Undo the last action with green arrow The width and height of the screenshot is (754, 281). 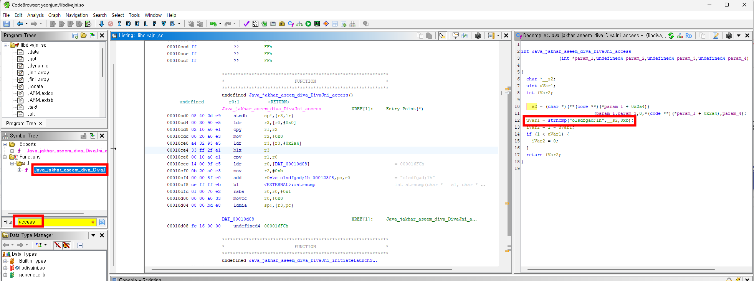click(213, 24)
